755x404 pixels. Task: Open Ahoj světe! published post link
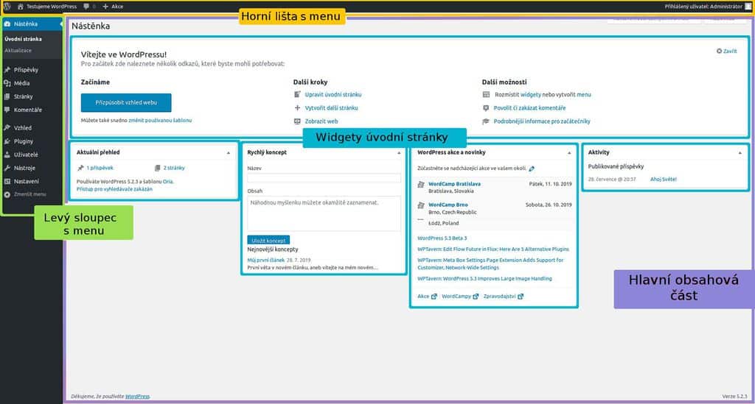(664, 179)
